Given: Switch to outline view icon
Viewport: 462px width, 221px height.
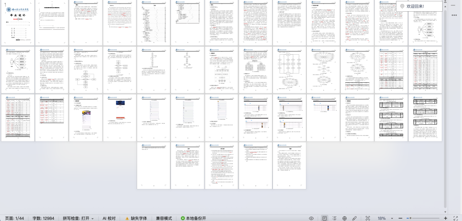Looking at the screenshot, I should (334, 218).
